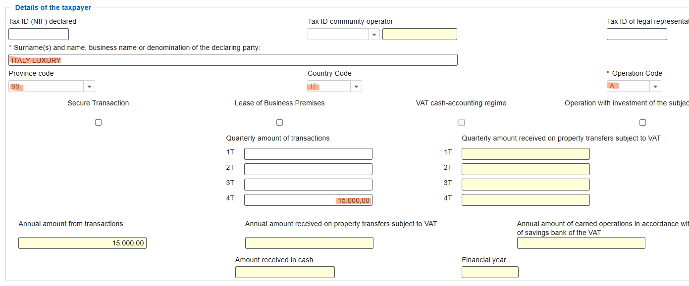The height and width of the screenshot is (286, 689).
Task: Check Operation with investment checkbox
Action: [x=642, y=122]
